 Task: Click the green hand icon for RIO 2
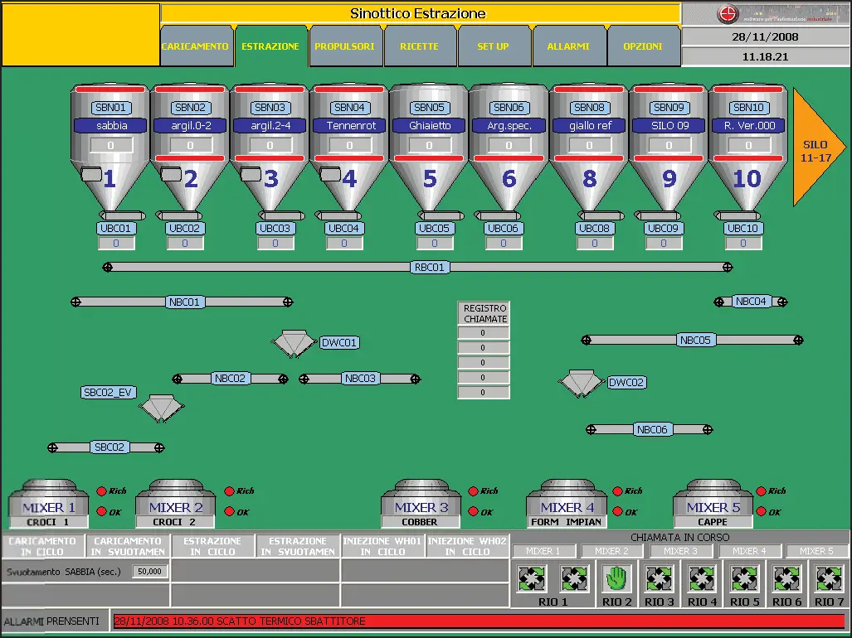click(617, 578)
